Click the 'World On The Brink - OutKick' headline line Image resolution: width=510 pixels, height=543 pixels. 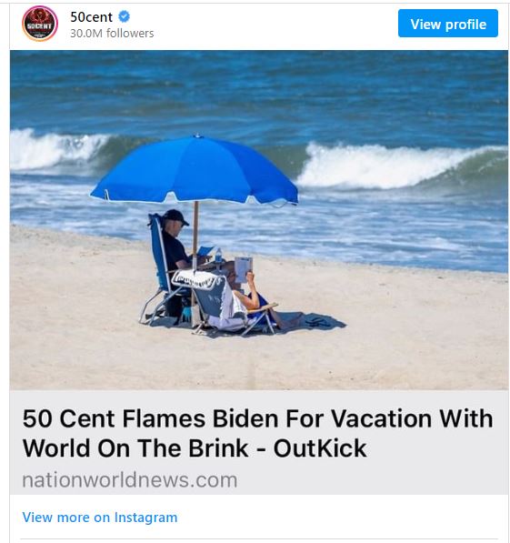(x=195, y=448)
